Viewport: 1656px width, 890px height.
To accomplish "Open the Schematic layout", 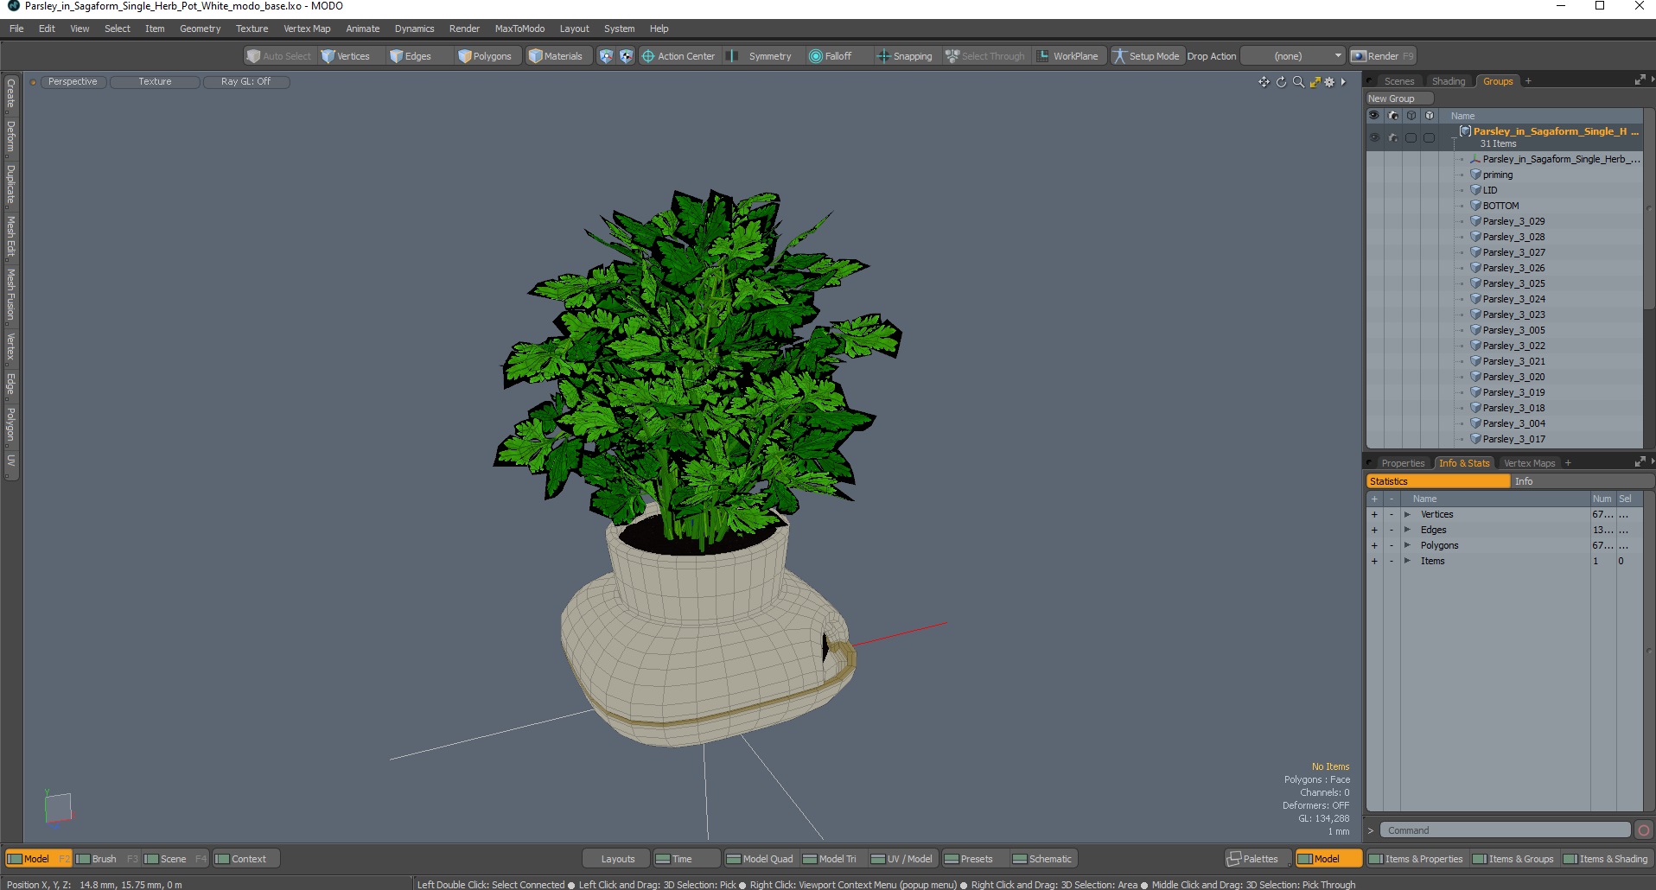I will (1042, 859).
